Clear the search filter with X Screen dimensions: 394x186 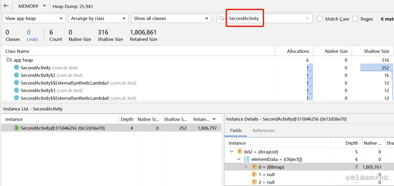pos(307,18)
